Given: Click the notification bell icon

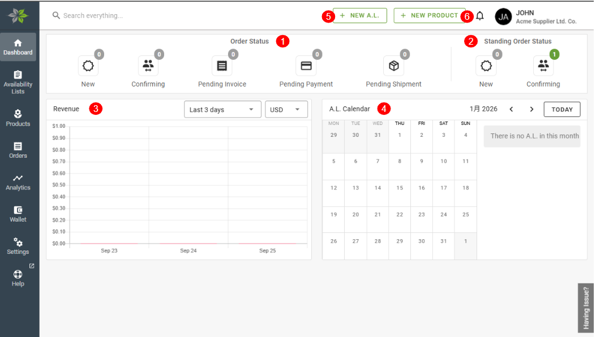Looking at the screenshot, I should click(480, 16).
